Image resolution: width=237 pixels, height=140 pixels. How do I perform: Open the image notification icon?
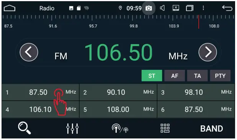coord(71,8)
